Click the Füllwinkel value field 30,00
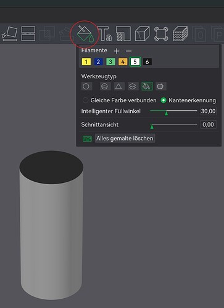The image size is (224, 308). (x=208, y=111)
